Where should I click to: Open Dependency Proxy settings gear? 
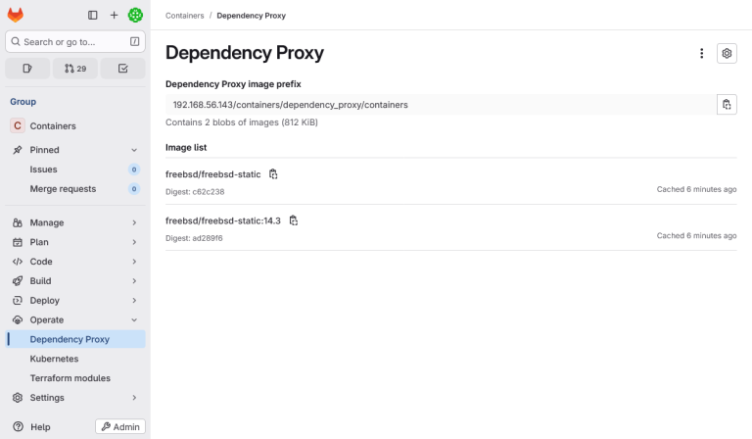pos(727,54)
